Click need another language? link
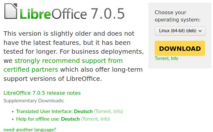Image resolution: width=213 pixels, height=132 pixels. coord(30,129)
